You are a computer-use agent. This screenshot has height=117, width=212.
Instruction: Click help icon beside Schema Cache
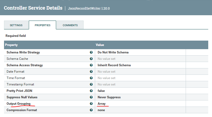click(x=91, y=59)
